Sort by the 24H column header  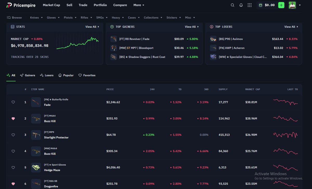[152, 89]
